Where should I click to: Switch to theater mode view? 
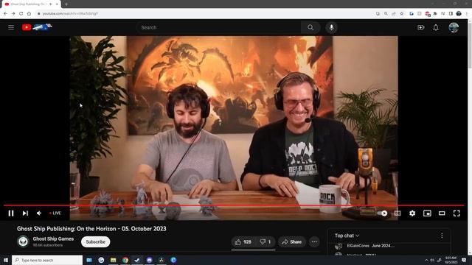pyautogui.click(x=442, y=213)
